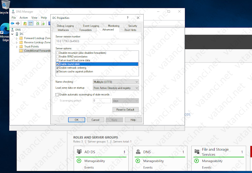
Task: Select the DNS root node icon in tree
Action: pos(13,30)
